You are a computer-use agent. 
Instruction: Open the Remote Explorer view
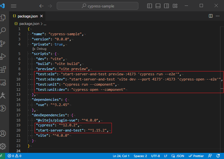(x=3, y=82)
